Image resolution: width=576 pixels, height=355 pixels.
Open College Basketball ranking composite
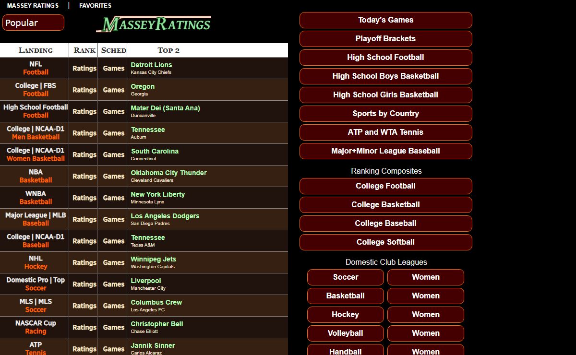(385, 205)
